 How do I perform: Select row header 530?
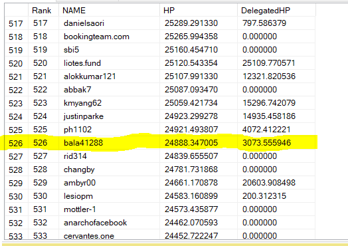tap(16, 196)
